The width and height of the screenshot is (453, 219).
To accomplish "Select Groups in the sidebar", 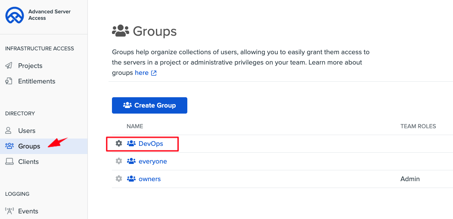I will click(29, 146).
